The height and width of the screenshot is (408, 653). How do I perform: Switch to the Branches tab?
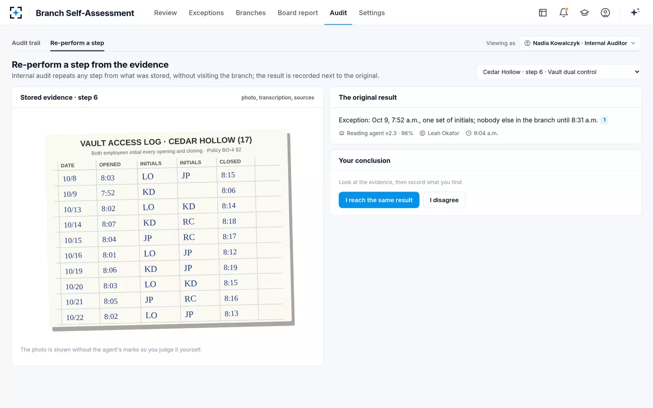click(x=251, y=13)
